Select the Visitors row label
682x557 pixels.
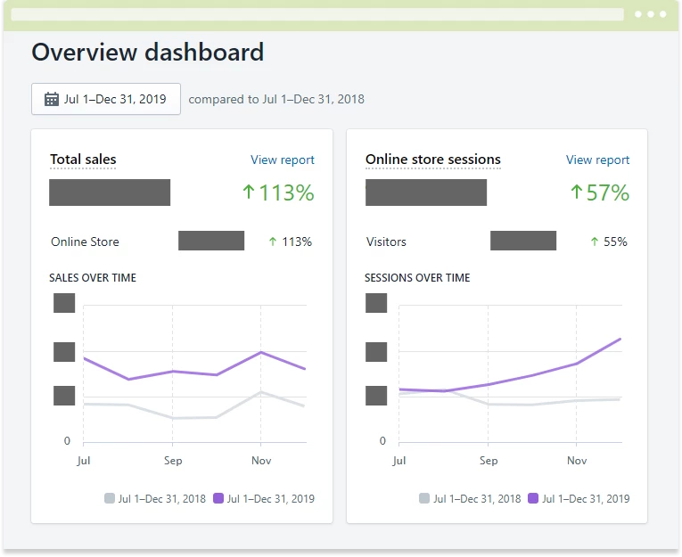coord(386,242)
